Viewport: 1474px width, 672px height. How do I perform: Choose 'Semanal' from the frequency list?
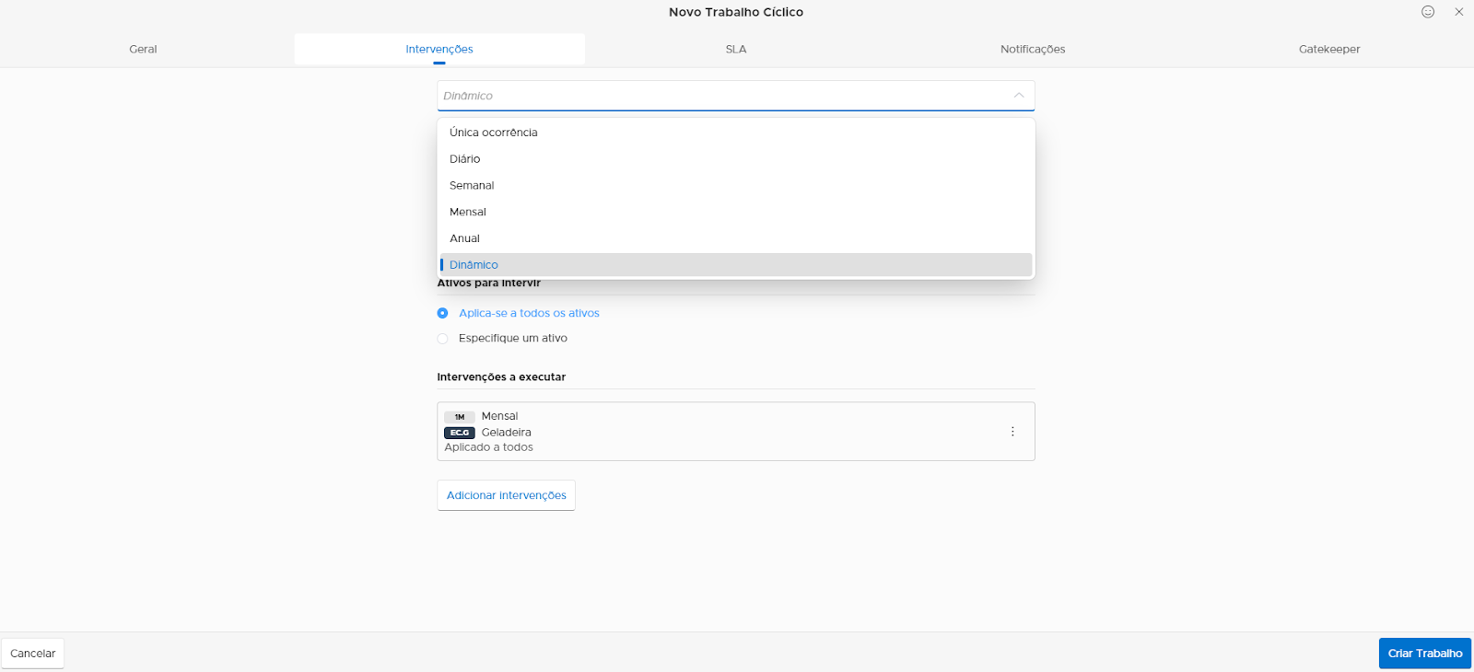point(736,186)
